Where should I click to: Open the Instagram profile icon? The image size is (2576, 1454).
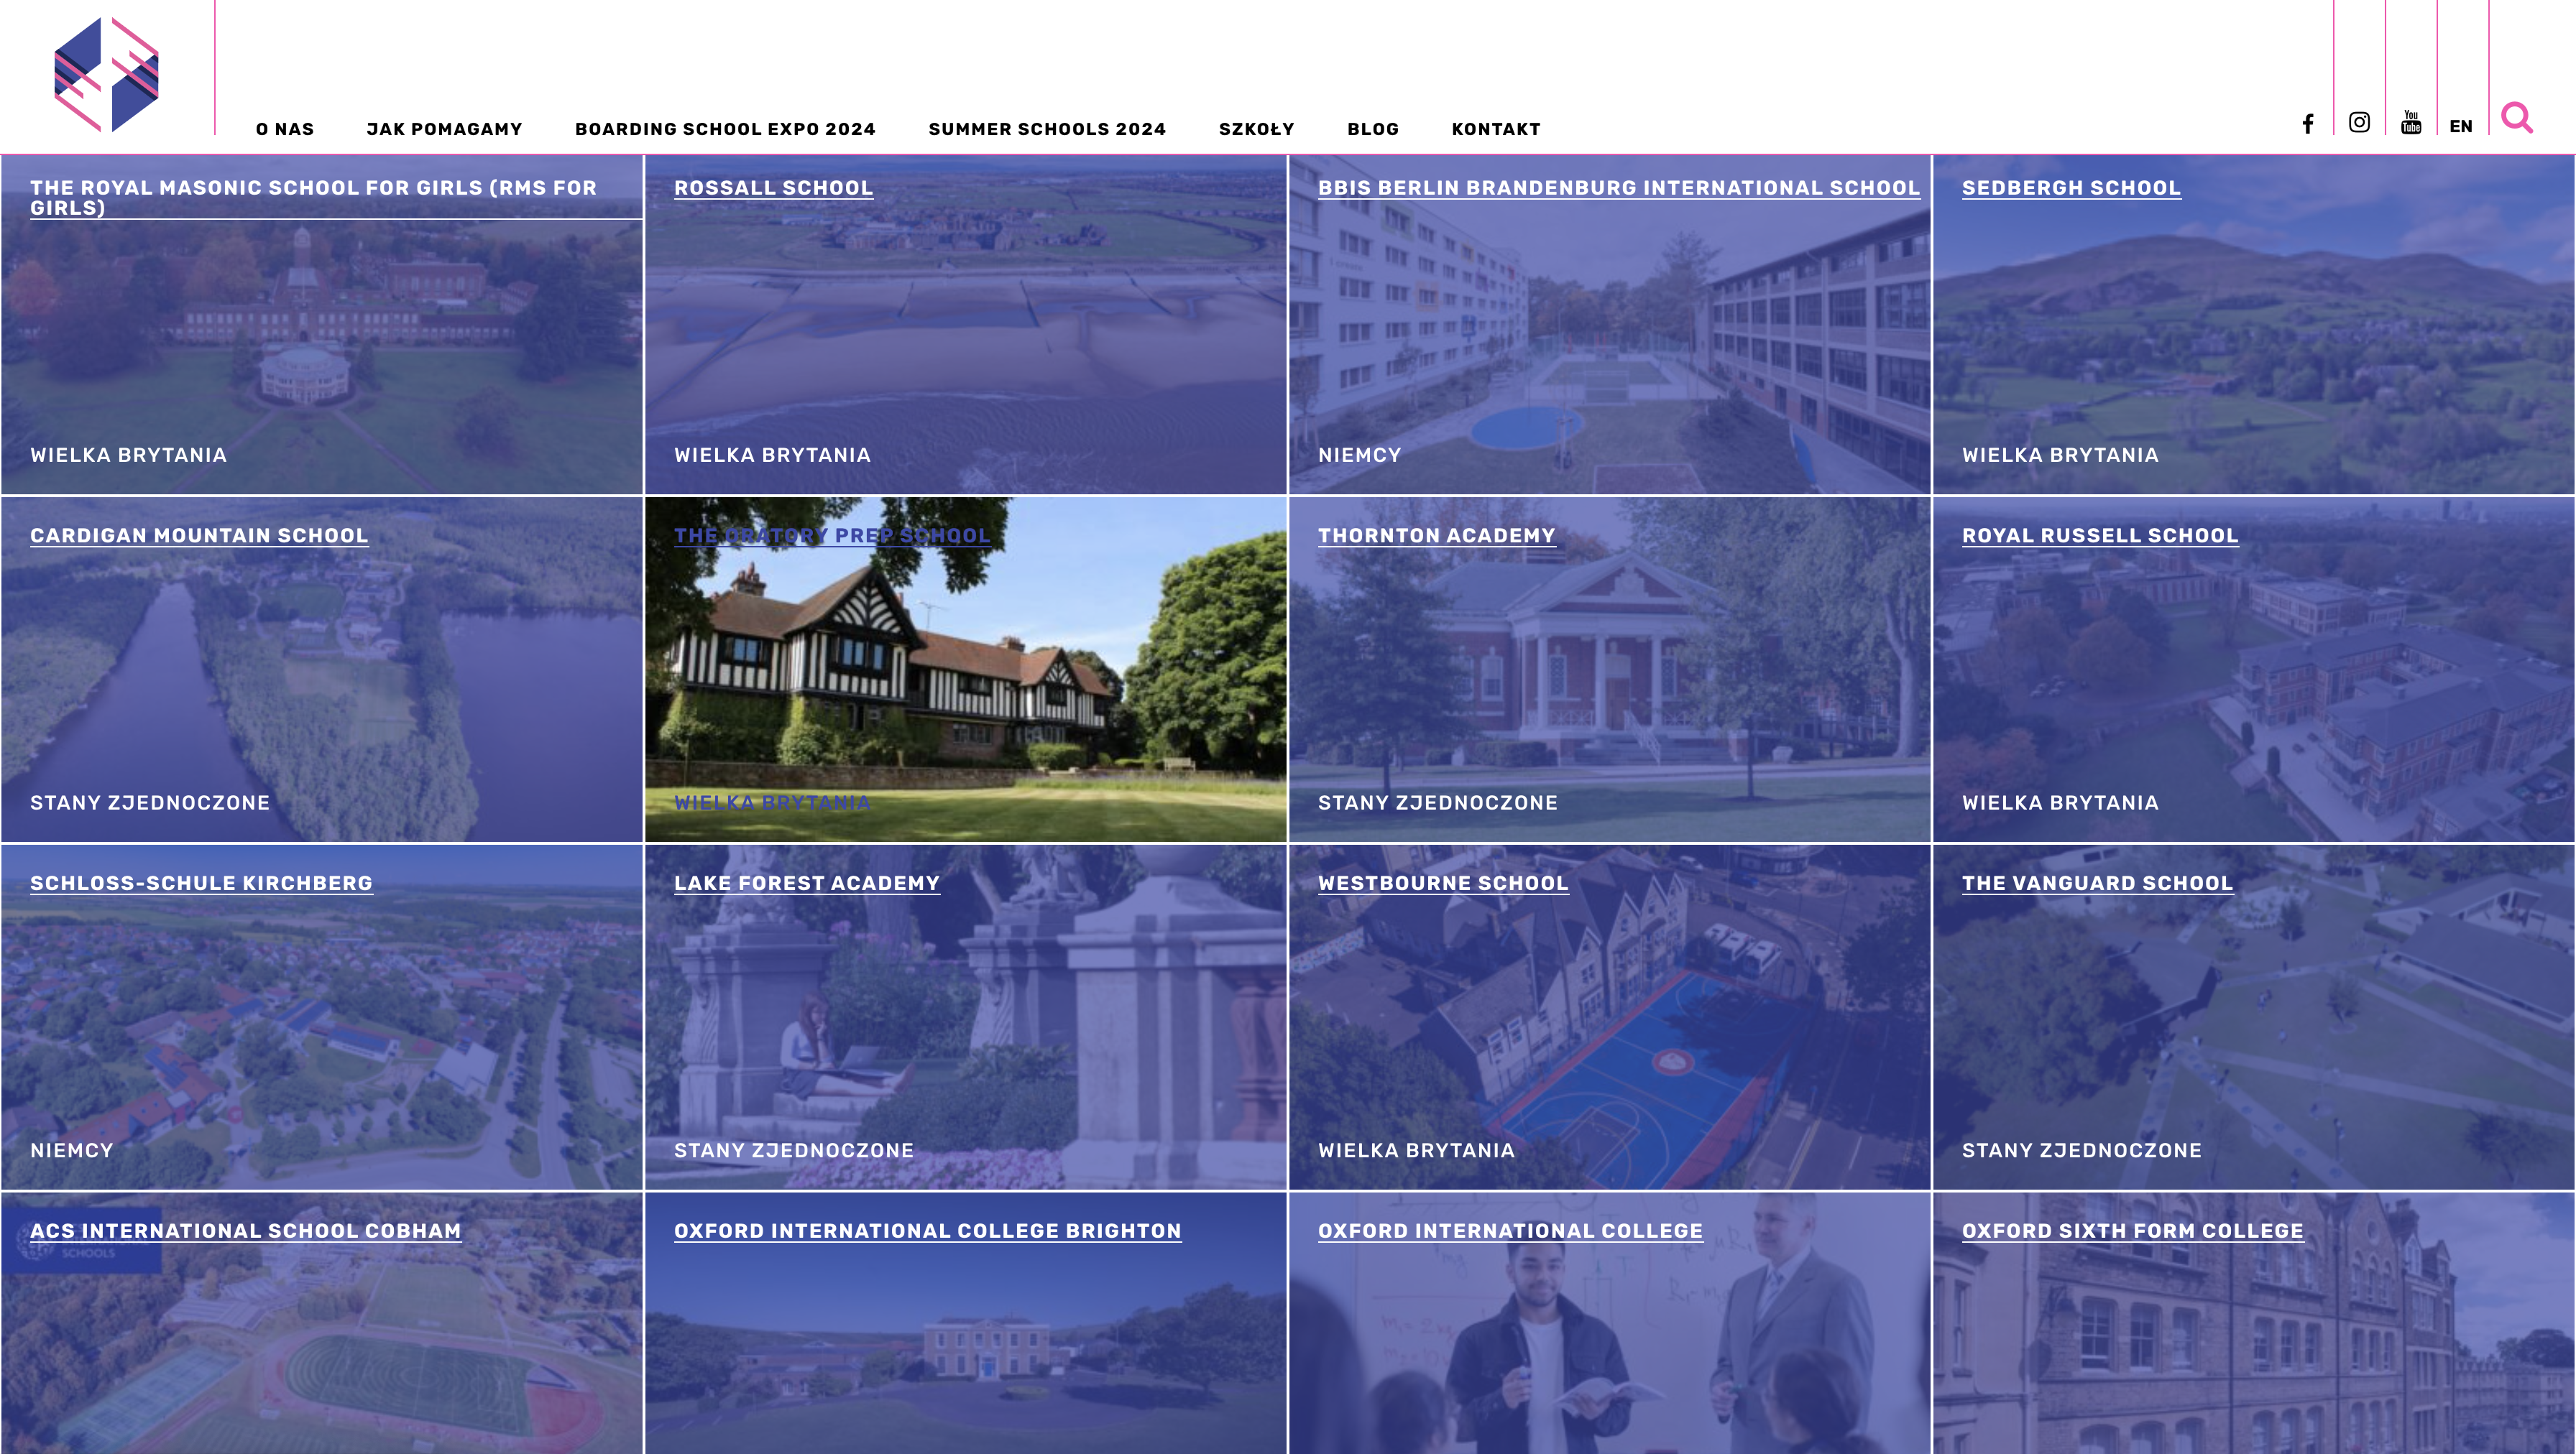2359,123
